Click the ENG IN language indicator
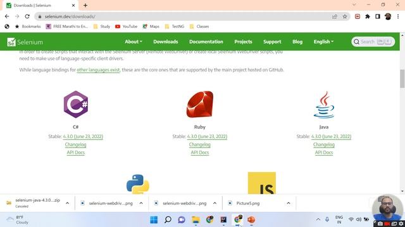The image size is (405, 227). click(x=339, y=219)
